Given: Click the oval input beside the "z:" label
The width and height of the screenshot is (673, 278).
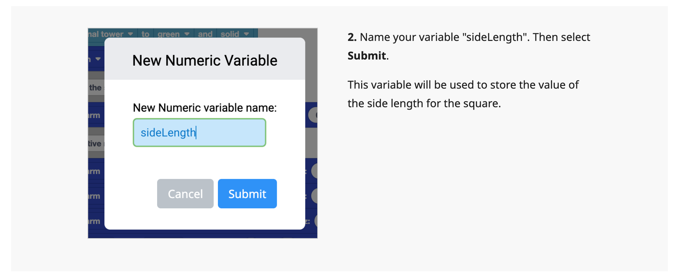Looking at the screenshot, I should coord(316,221).
